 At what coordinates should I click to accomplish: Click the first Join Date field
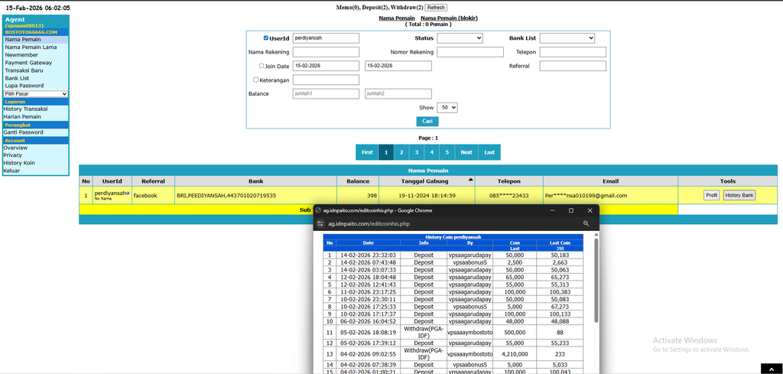click(326, 66)
